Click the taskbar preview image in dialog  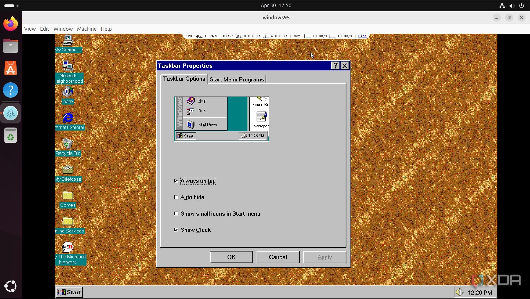(221, 119)
